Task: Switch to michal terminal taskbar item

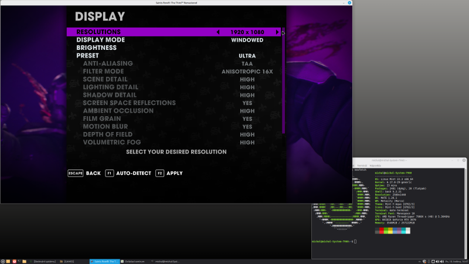Action: [165, 261]
